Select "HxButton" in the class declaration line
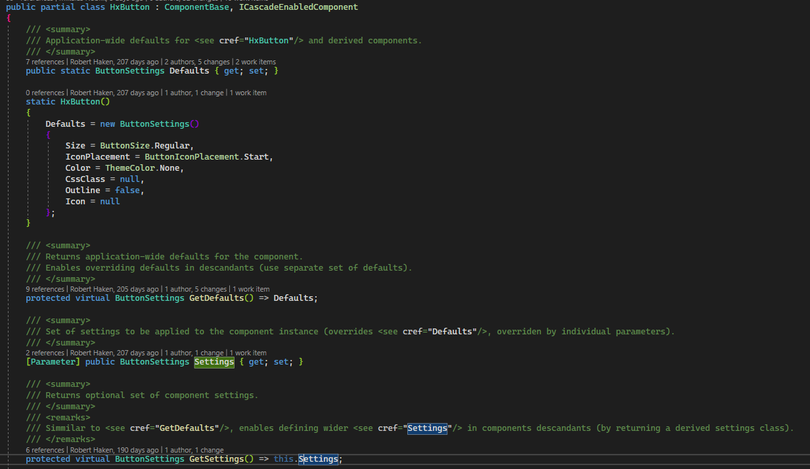The image size is (810, 469). pyautogui.click(x=129, y=7)
